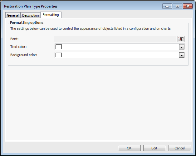
Task: Click the Background color swatch box
Action: click(59, 55)
